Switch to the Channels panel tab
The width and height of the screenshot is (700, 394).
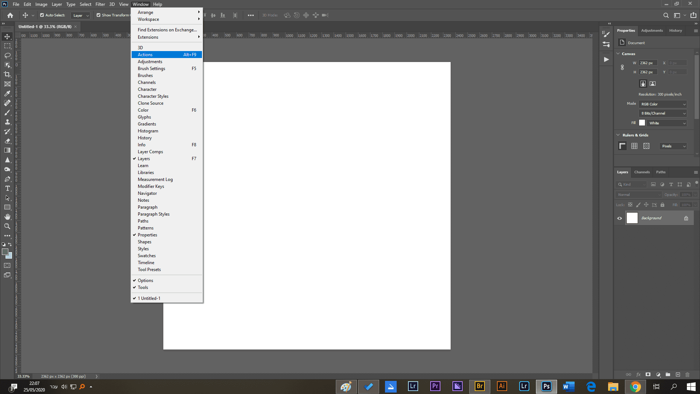click(642, 172)
